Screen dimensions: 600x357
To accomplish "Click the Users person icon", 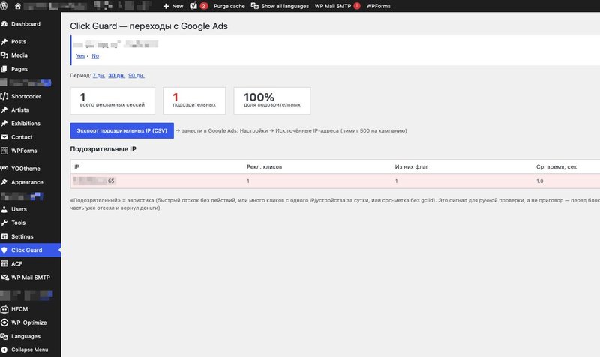I will [x=4, y=209].
